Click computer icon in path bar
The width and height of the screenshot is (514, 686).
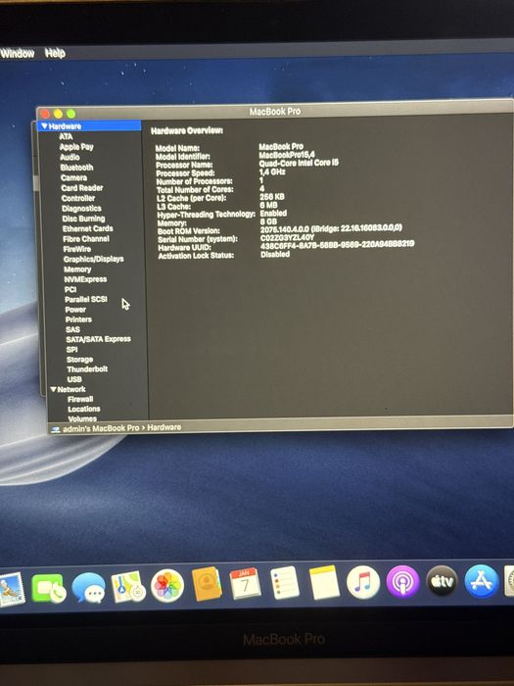tap(56, 429)
